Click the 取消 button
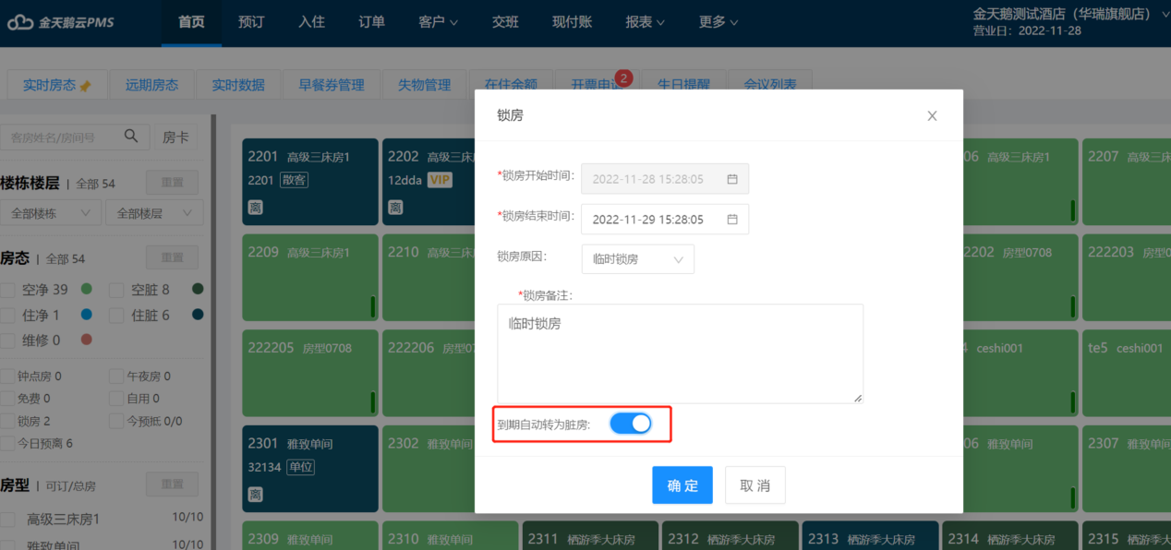The height and width of the screenshot is (550, 1171). (755, 485)
